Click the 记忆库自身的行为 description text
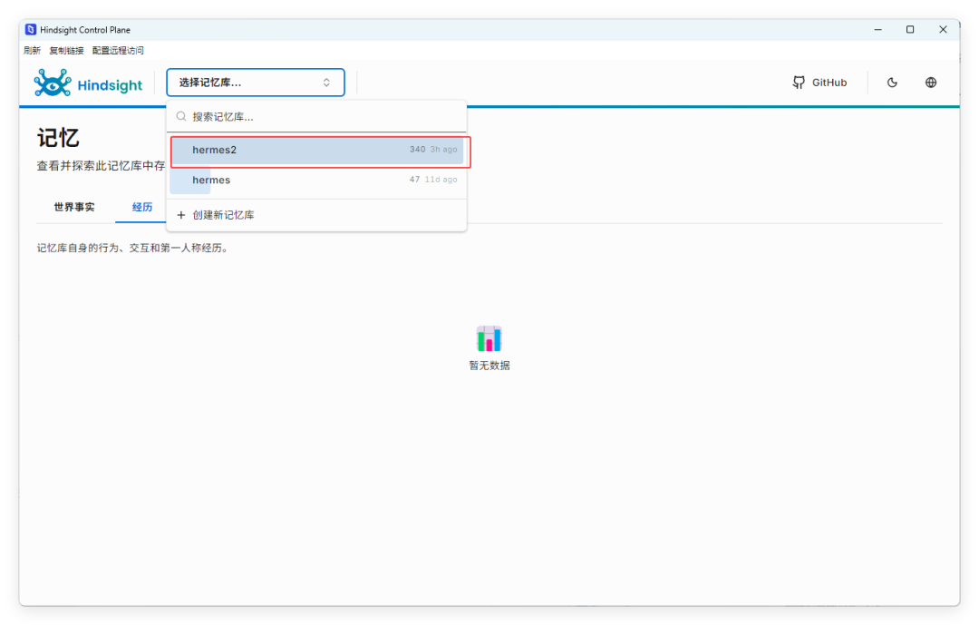Viewport: 979px width, 625px height. pos(133,249)
